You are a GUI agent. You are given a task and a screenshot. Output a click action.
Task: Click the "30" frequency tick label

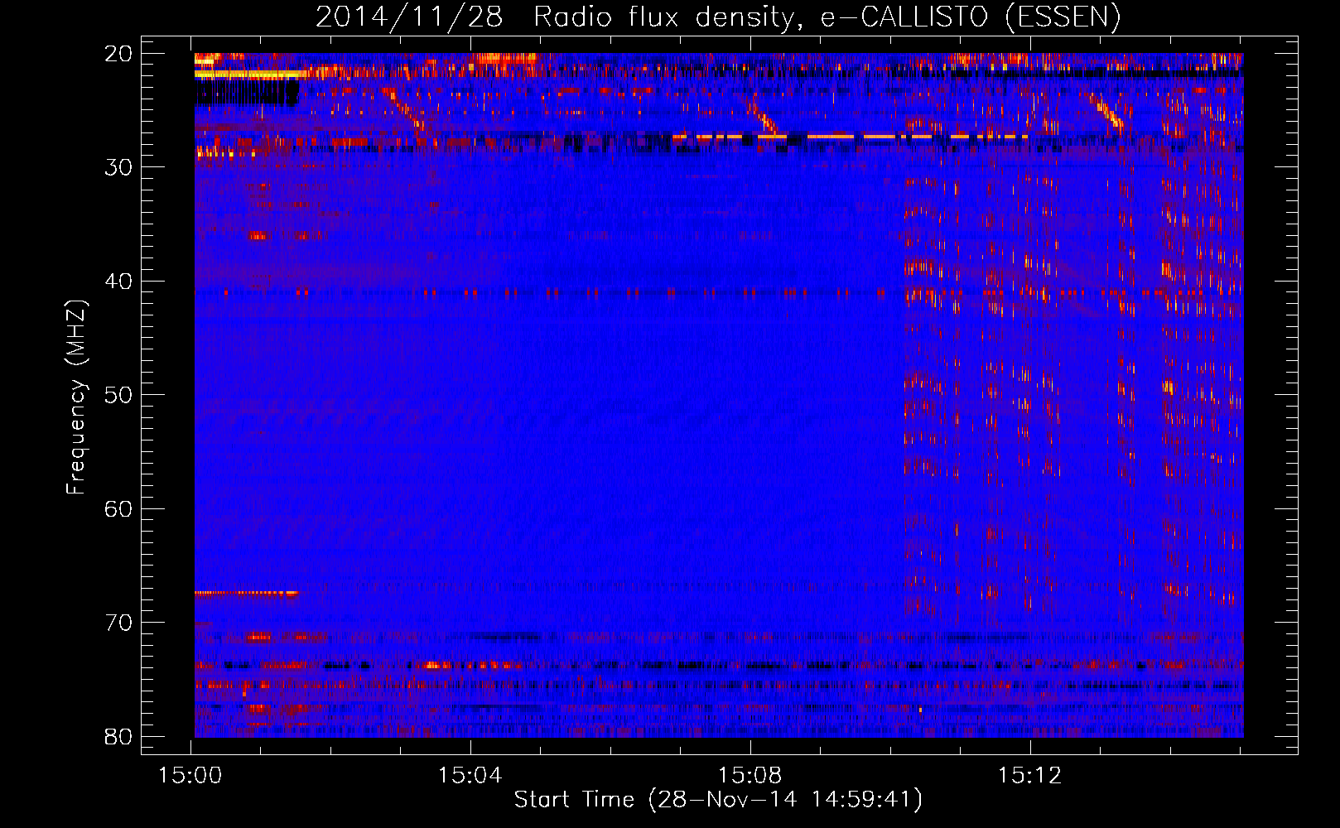coord(119,167)
